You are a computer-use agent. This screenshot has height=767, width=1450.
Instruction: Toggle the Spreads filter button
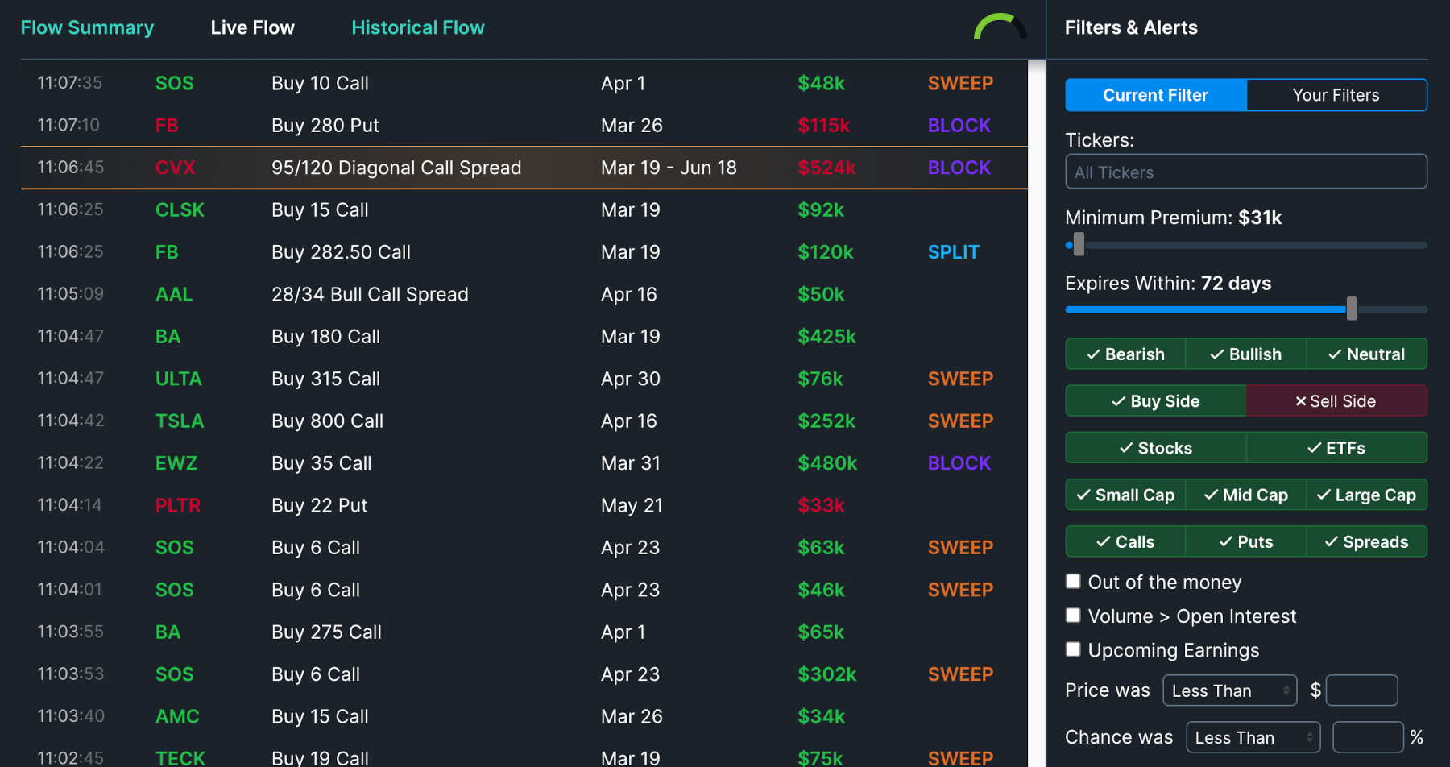pos(1367,542)
